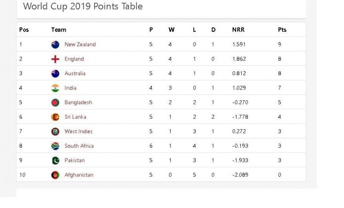This screenshot has width=344, height=208.
Task: Follow the Afghanistan team link
Action: coord(79,175)
